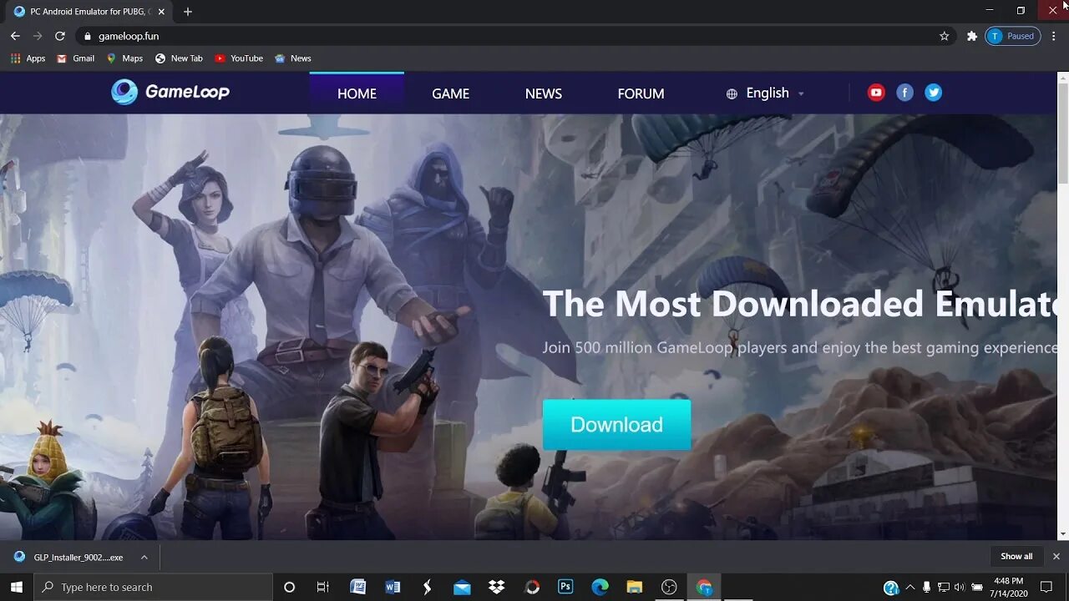The width and height of the screenshot is (1069, 601).
Task: Open the Chrome extensions puzzle icon
Action: pos(972,36)
